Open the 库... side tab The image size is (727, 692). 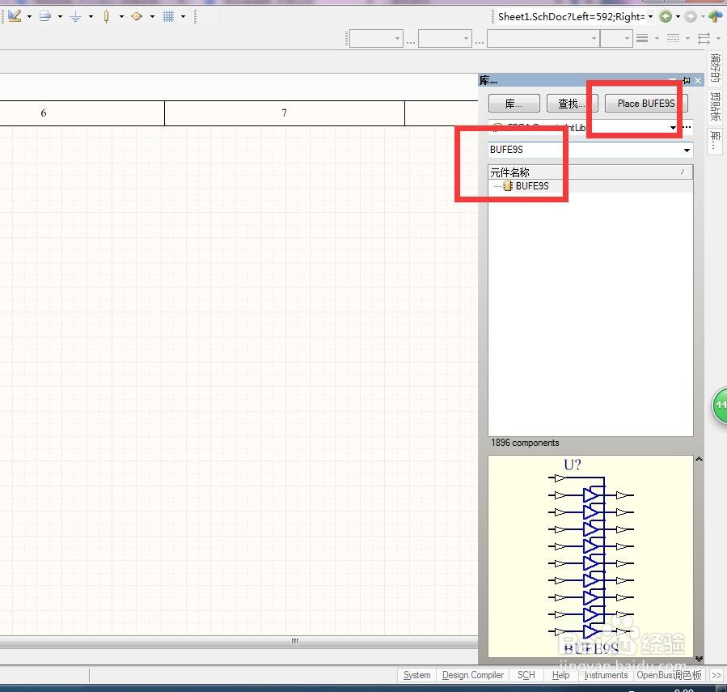coord(716,141)
